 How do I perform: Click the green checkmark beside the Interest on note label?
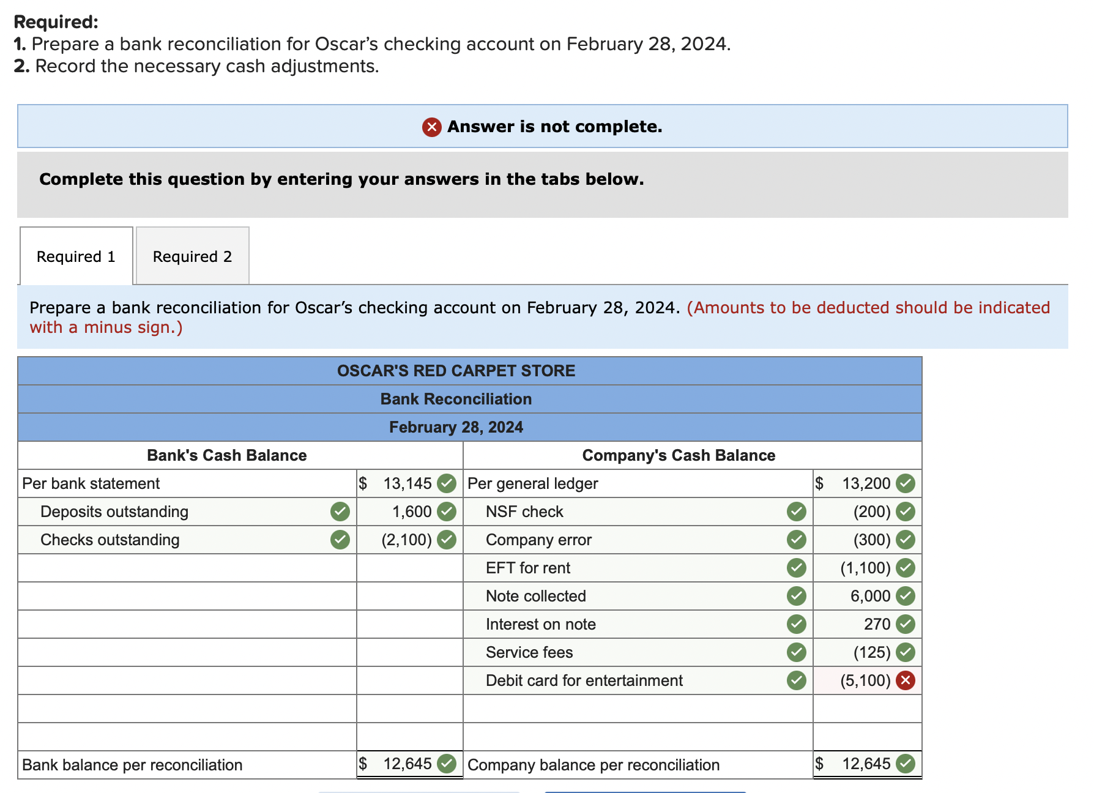pos(797,624)
